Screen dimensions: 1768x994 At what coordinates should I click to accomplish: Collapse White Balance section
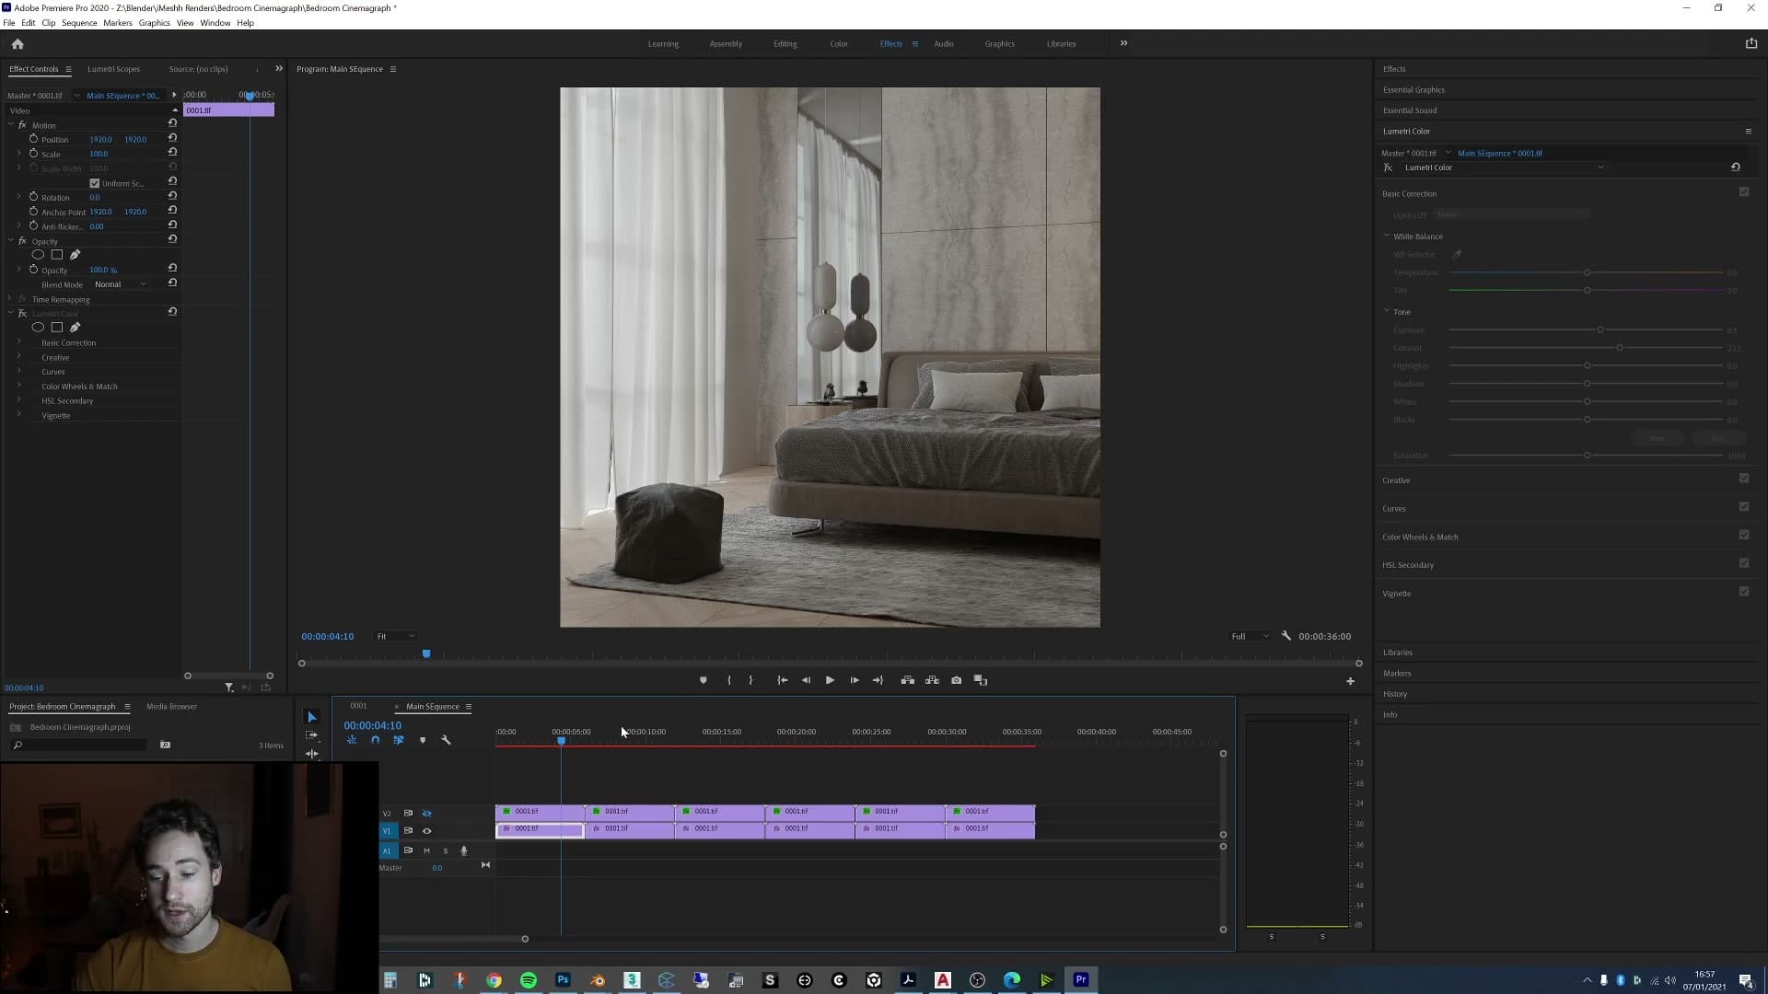(x=1386, y=236)
